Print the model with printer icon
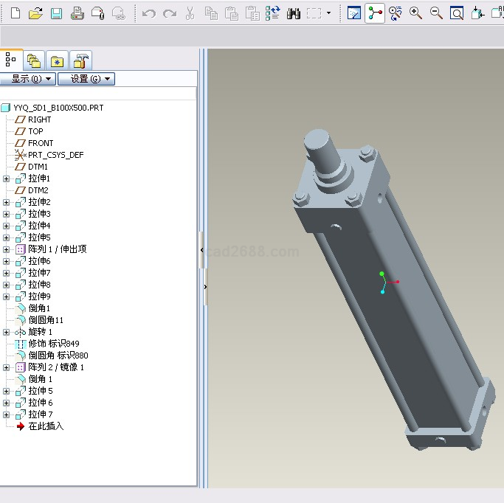This screenshot has height=503, width=504. pos(77,13)
